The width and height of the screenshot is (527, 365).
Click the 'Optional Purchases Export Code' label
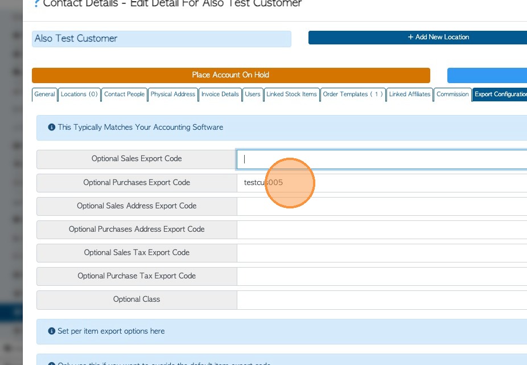[x=137, y=182]
